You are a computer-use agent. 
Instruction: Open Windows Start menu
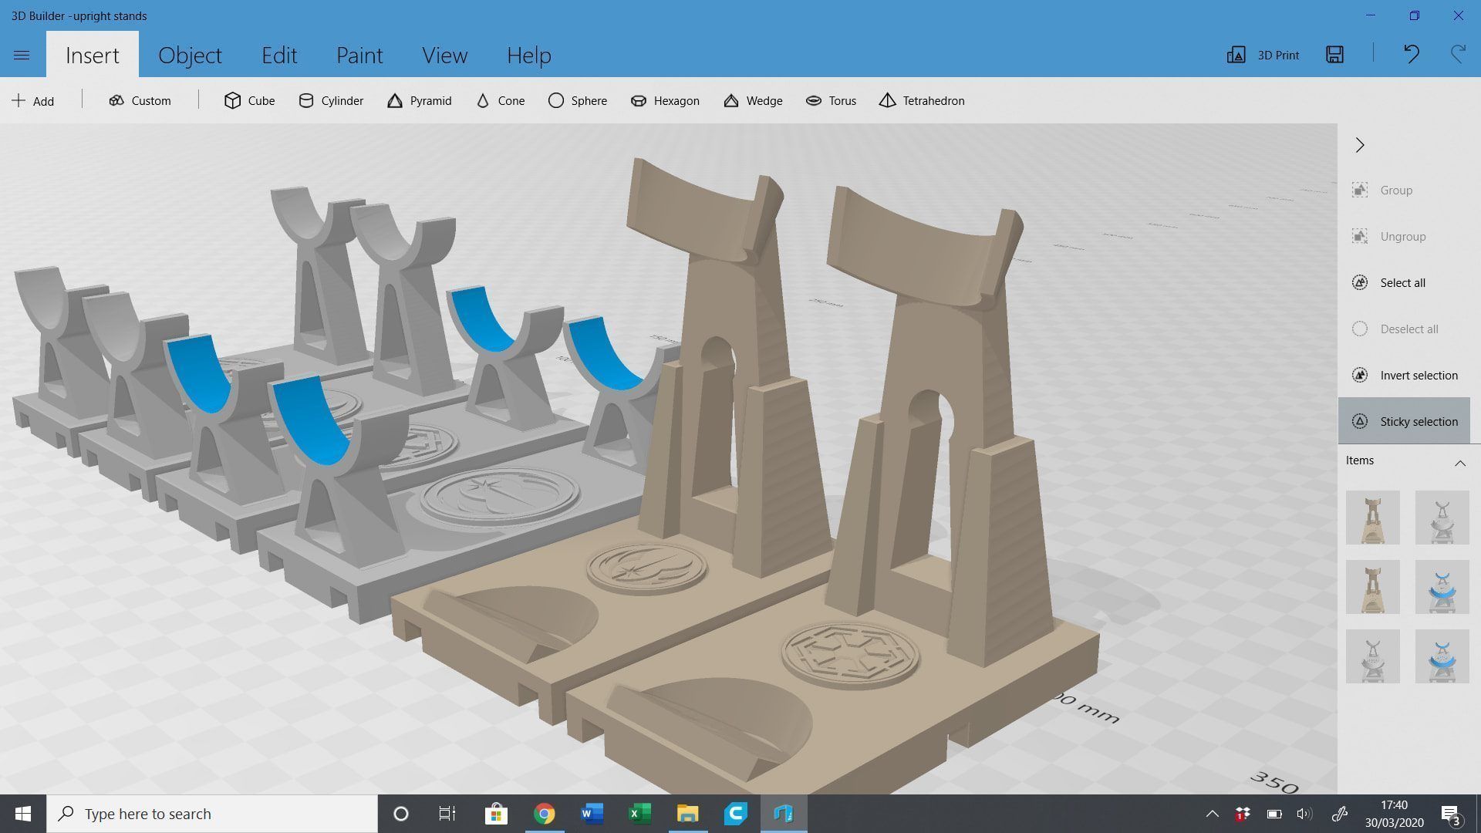23,814
